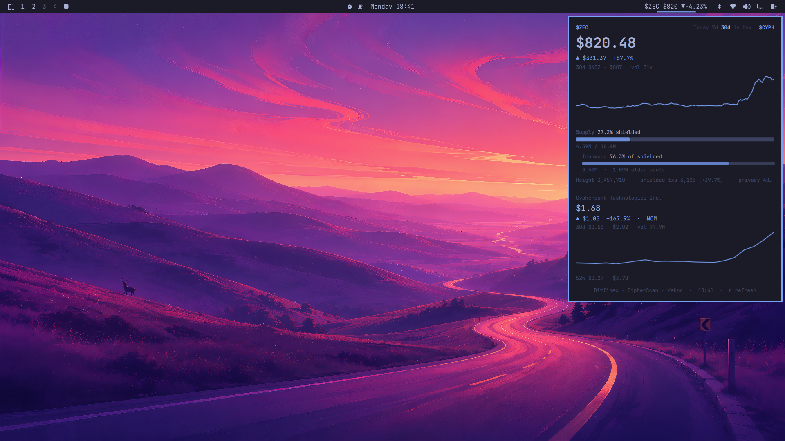This screenshot has width=785, height=441.
Task: Click the Cypherpunk Technologies Inc. label
Action: pos(618,198)
